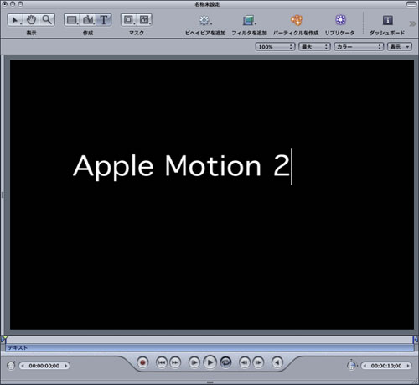Screen dimensions: 419x385
Task: Show more toolbar items via chevron
Action: click(412, 23)
